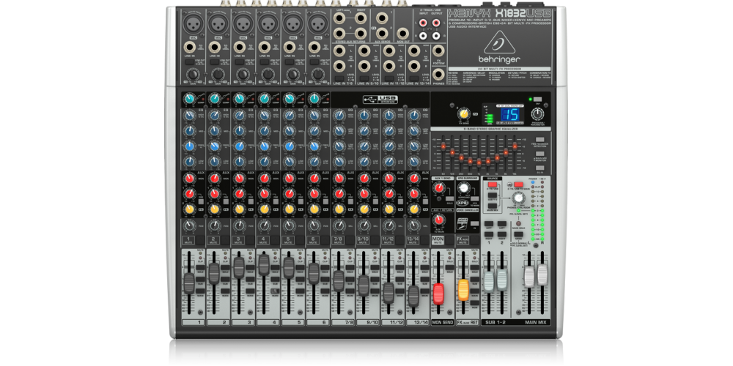
Task: Click the Phones output jack
Action: point(438,74)
